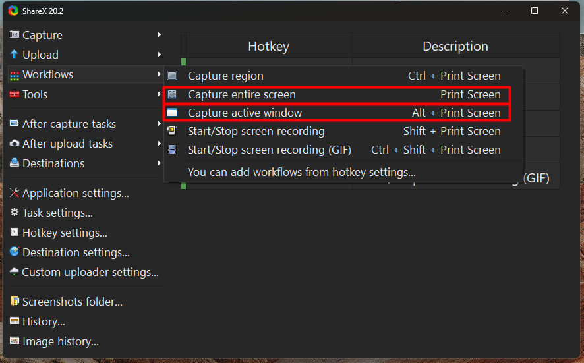This screenshot has height=363, width=584.
Task: Click the After upload tasks cloud icon
Action: coord(14,144)
